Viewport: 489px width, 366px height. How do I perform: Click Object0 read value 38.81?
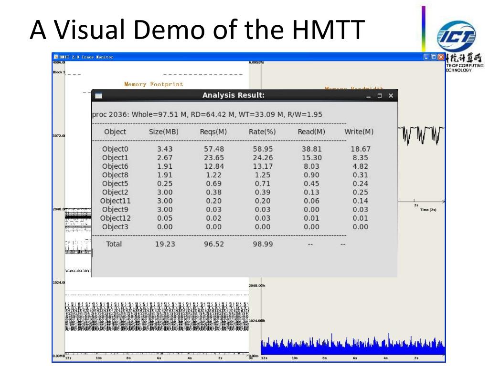[311, 149]
